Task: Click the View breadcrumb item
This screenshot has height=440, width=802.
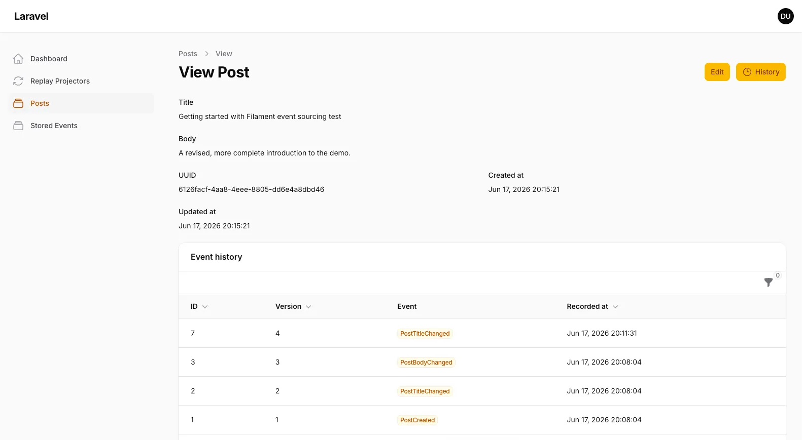Action: coord(224,54)
